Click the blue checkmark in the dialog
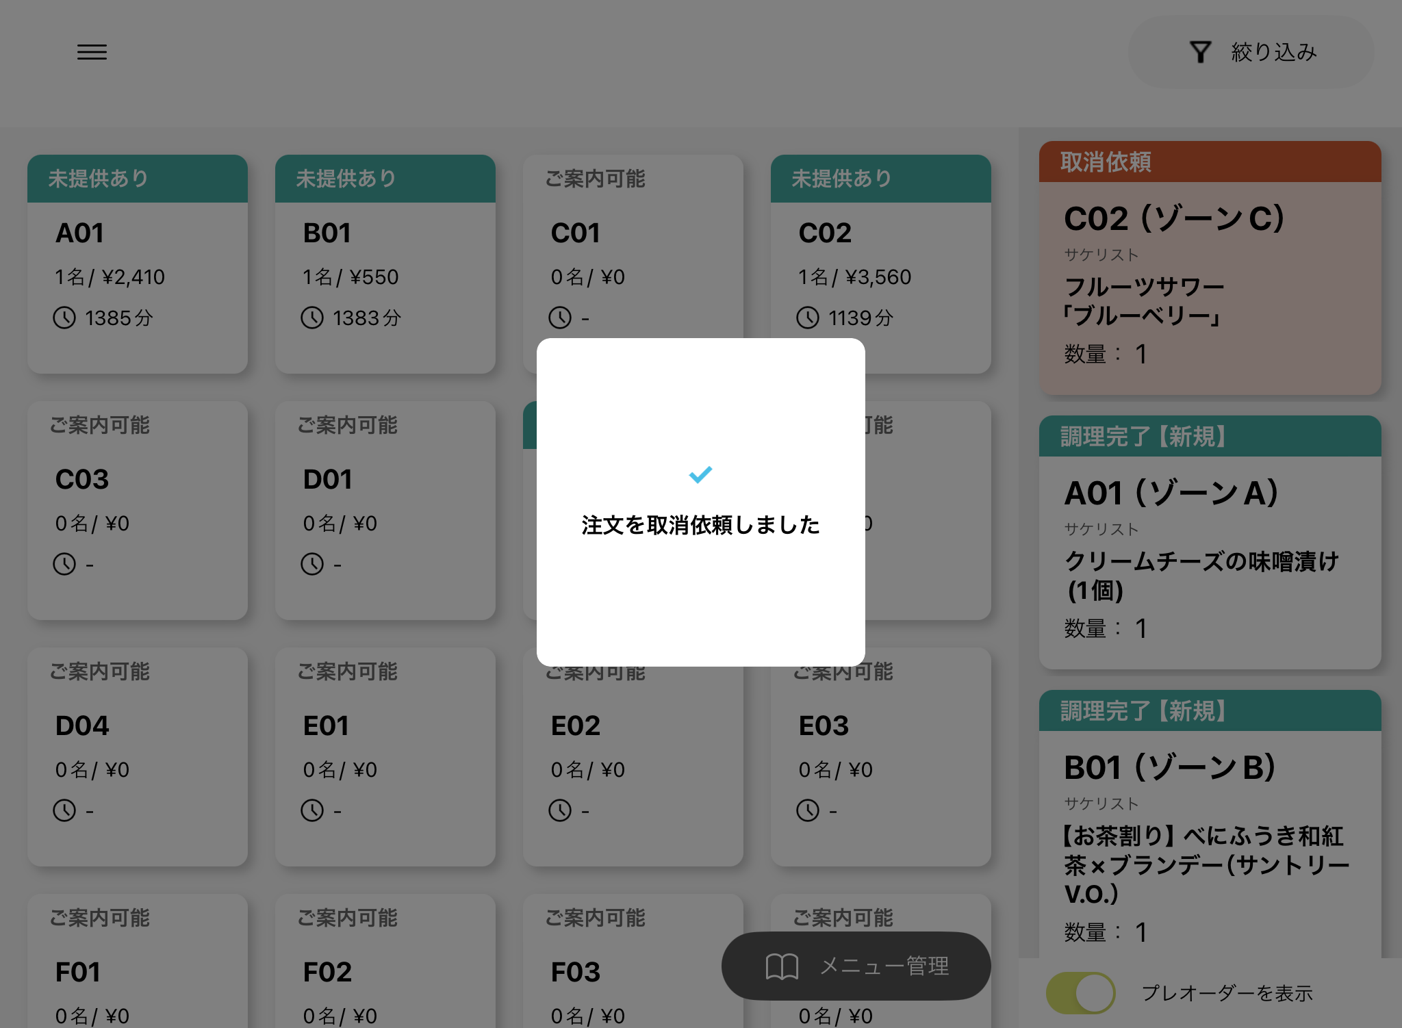Image resolution: width=1402 pixels, height=1028 pixels. [x=700, y=474]
